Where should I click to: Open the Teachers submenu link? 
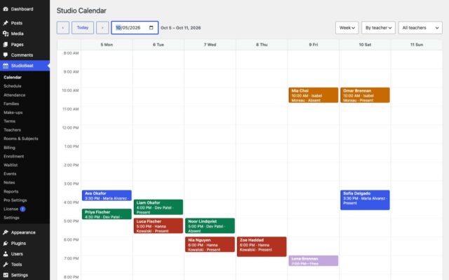click(13, 129)
